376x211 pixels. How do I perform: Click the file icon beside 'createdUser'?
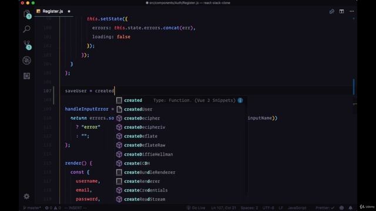[x=119, y=110]
